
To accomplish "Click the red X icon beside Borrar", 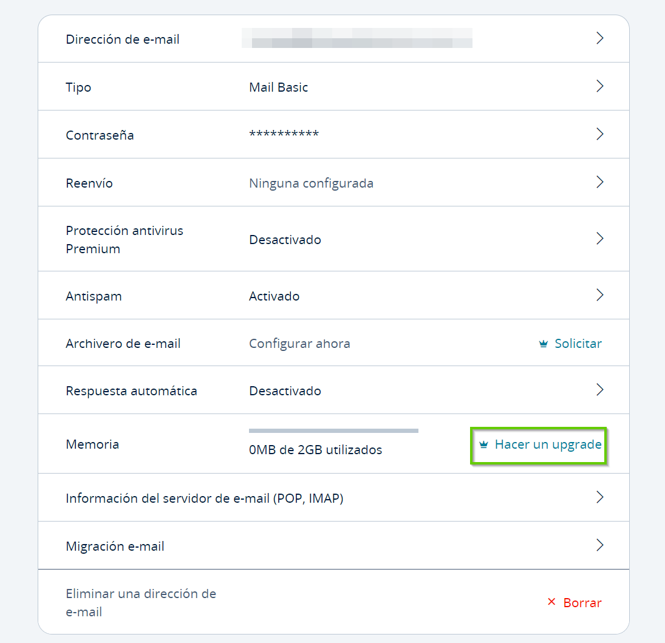I will coord(551,602).
